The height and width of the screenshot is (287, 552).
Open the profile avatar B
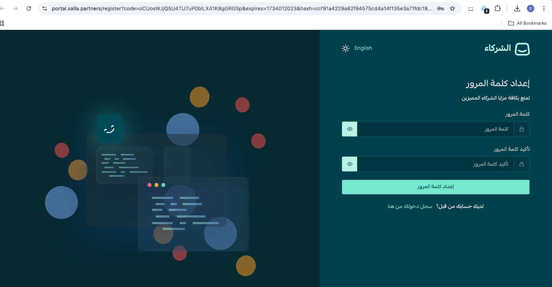pyautogui.click(x=531, y=9)
